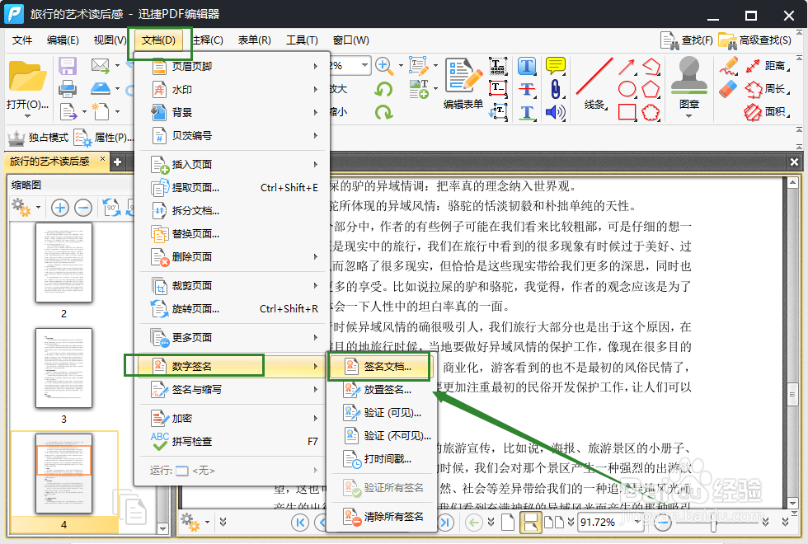
Task: Click 放置签名... in the submenu
Action: point(382,389)
